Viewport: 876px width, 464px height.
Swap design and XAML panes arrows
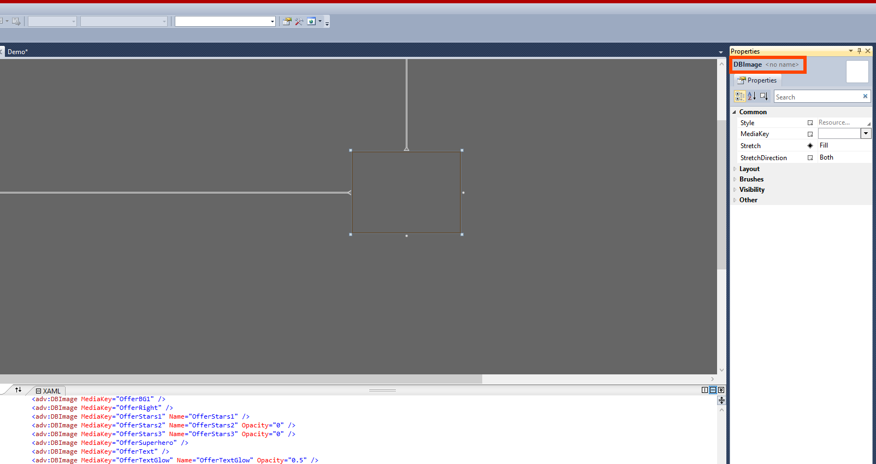tap(18, 390)
